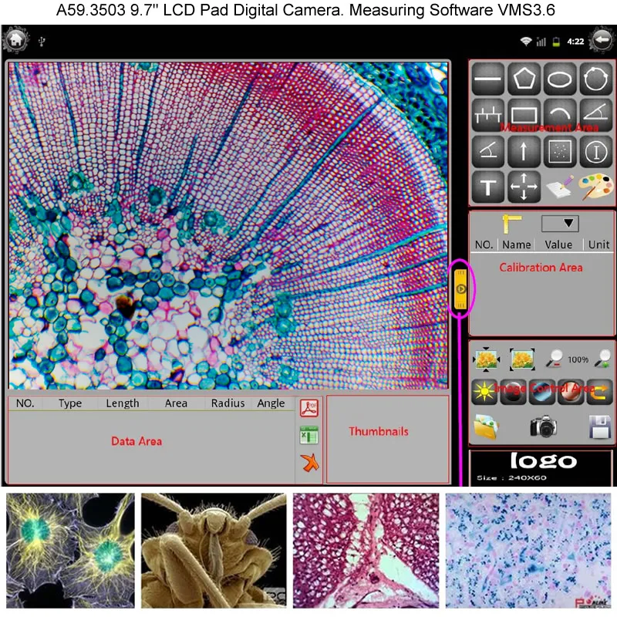Capture image with the camera icon
617x617 pixels.
[x=544, y=427]
